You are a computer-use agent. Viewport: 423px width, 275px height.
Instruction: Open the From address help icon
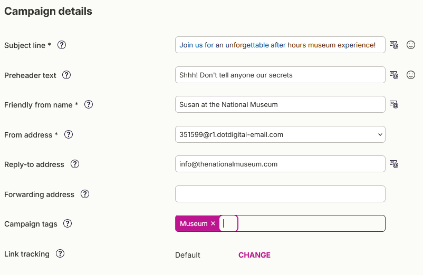click(69, 134)
